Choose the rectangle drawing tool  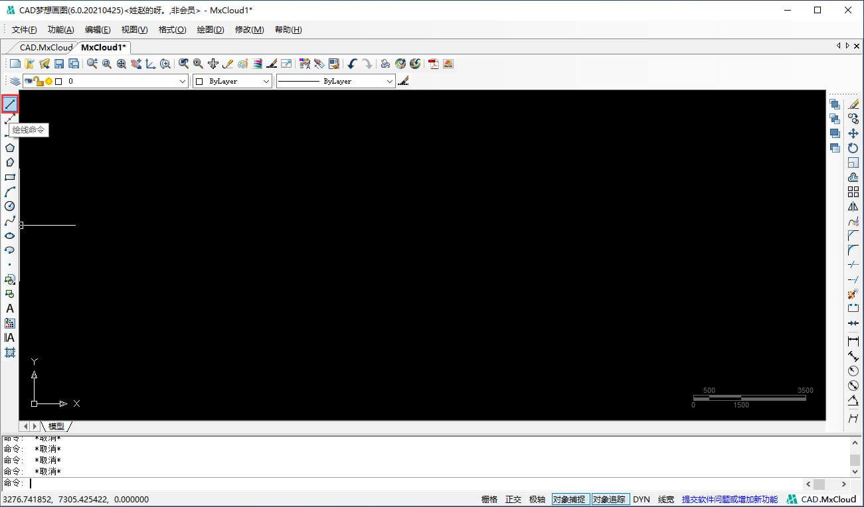(10, 177)
